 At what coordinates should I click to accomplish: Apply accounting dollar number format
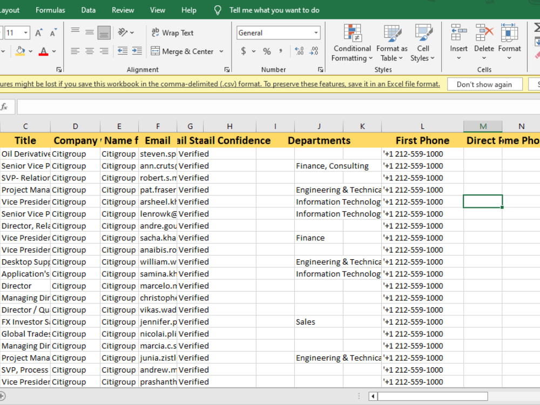244,51
